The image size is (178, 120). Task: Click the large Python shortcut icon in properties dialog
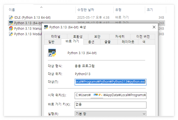point(52,53)
